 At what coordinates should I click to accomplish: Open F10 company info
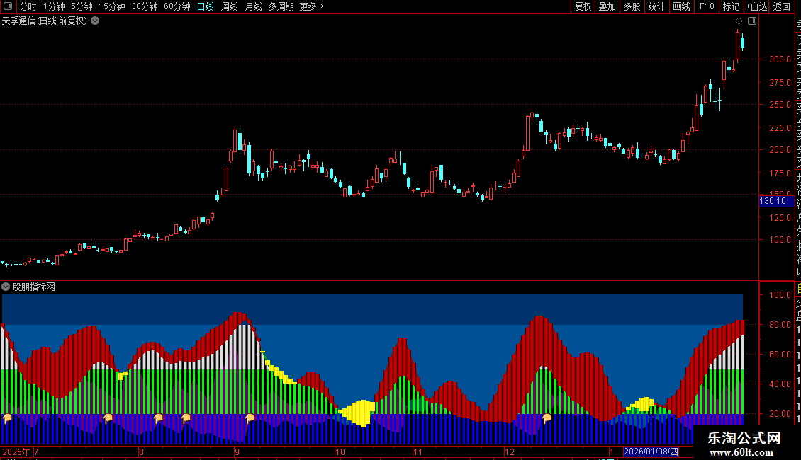point(707,6)
